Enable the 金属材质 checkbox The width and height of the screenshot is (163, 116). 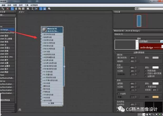(146, 76)
